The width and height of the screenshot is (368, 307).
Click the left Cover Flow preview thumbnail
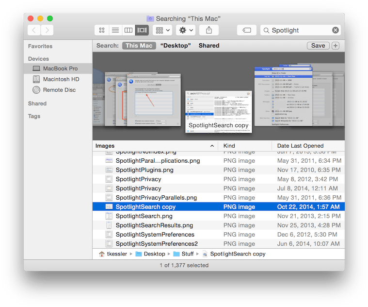pos(154,100)
